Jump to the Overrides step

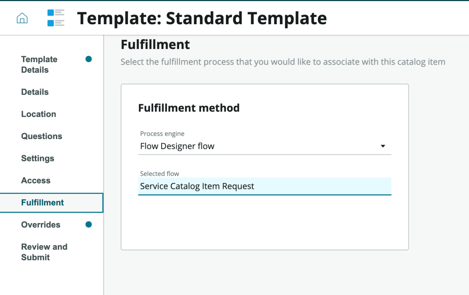point(41,225)
